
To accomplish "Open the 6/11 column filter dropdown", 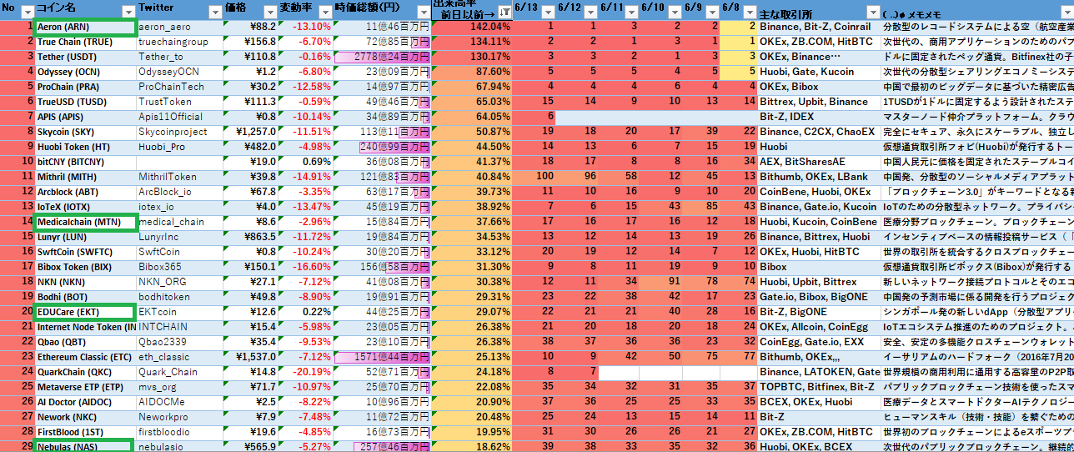I will click(x=630, y=12).
